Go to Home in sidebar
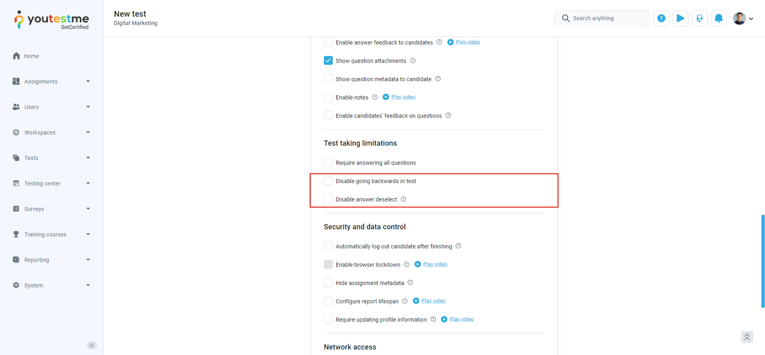The height and width of the screenshot is (355, 765). coord(32,56)
